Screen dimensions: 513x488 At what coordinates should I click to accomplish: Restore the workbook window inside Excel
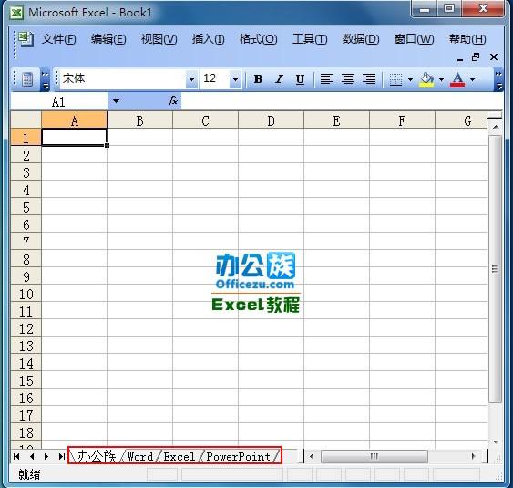pyautogui.click(x=476, y=57)
